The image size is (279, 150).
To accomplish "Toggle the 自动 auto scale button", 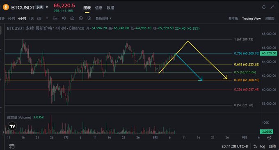I will tap(272, 146).
